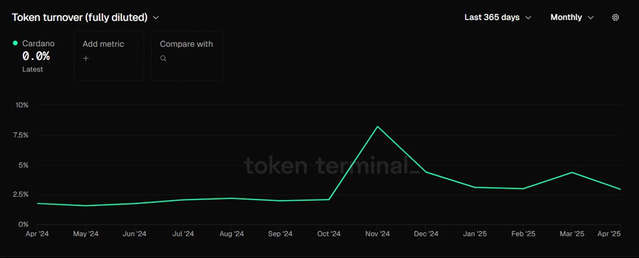Click the token terminal watermark

(332, 166)
